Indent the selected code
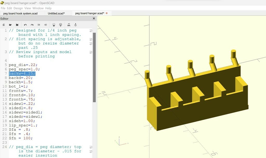The image size is (266, 158). pyautogui.click(x=46, y=25)
